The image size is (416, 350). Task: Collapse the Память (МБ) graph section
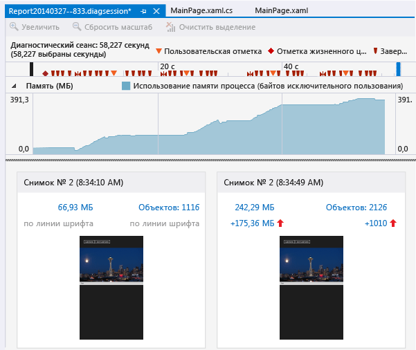coord(14,86)
